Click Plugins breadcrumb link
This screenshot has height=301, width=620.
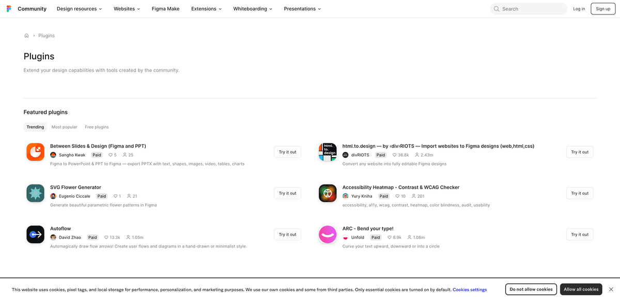pyautogui.click(x=47, y=36)
